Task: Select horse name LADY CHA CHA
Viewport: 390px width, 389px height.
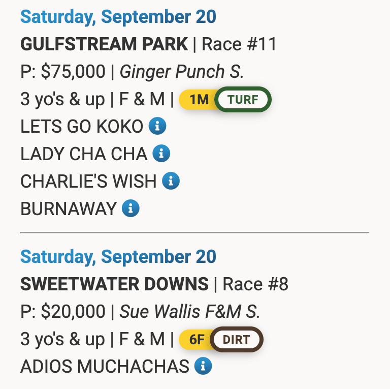Action: click(x=84, y=154)
